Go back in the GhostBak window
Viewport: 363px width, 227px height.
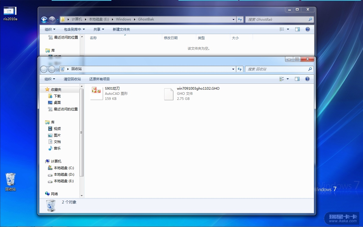pos(44,20)
